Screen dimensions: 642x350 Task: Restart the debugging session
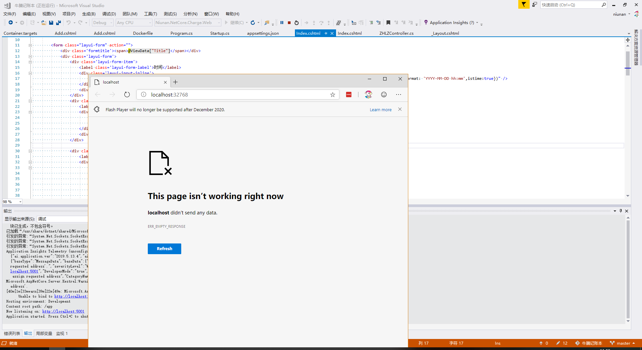[x=297, y=23]
